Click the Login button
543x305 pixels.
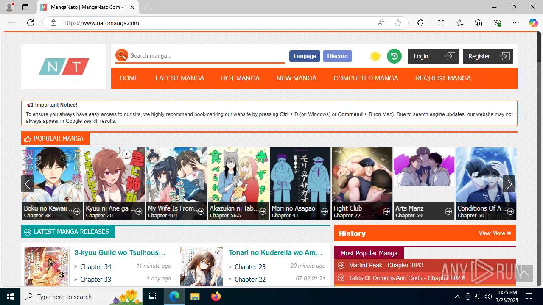coord(433,56)
